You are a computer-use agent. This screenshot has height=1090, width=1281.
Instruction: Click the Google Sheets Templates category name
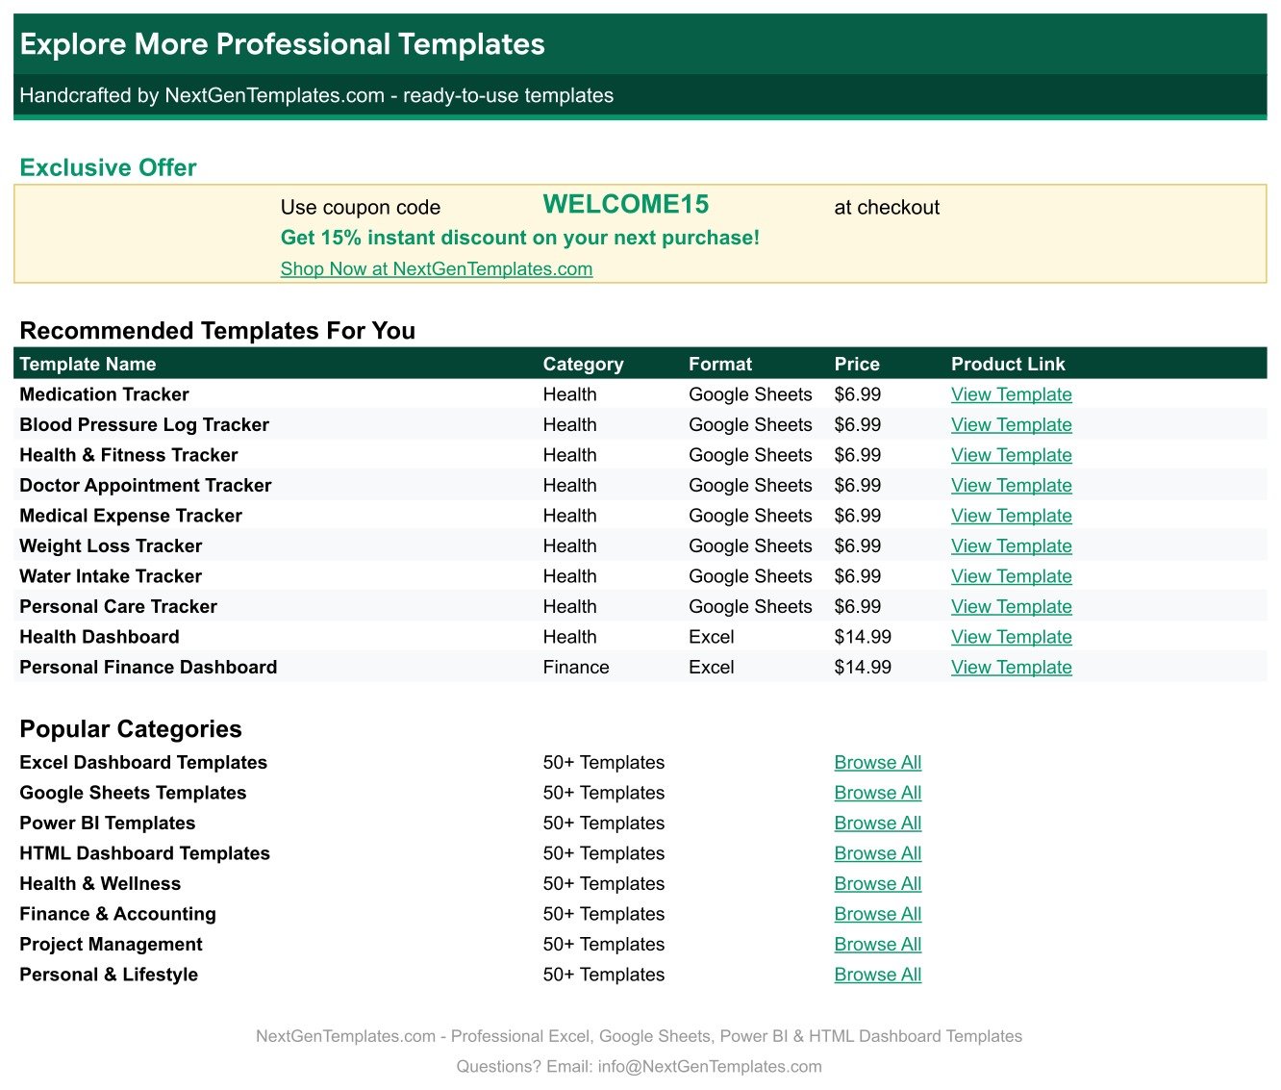(x=133, y=793)
